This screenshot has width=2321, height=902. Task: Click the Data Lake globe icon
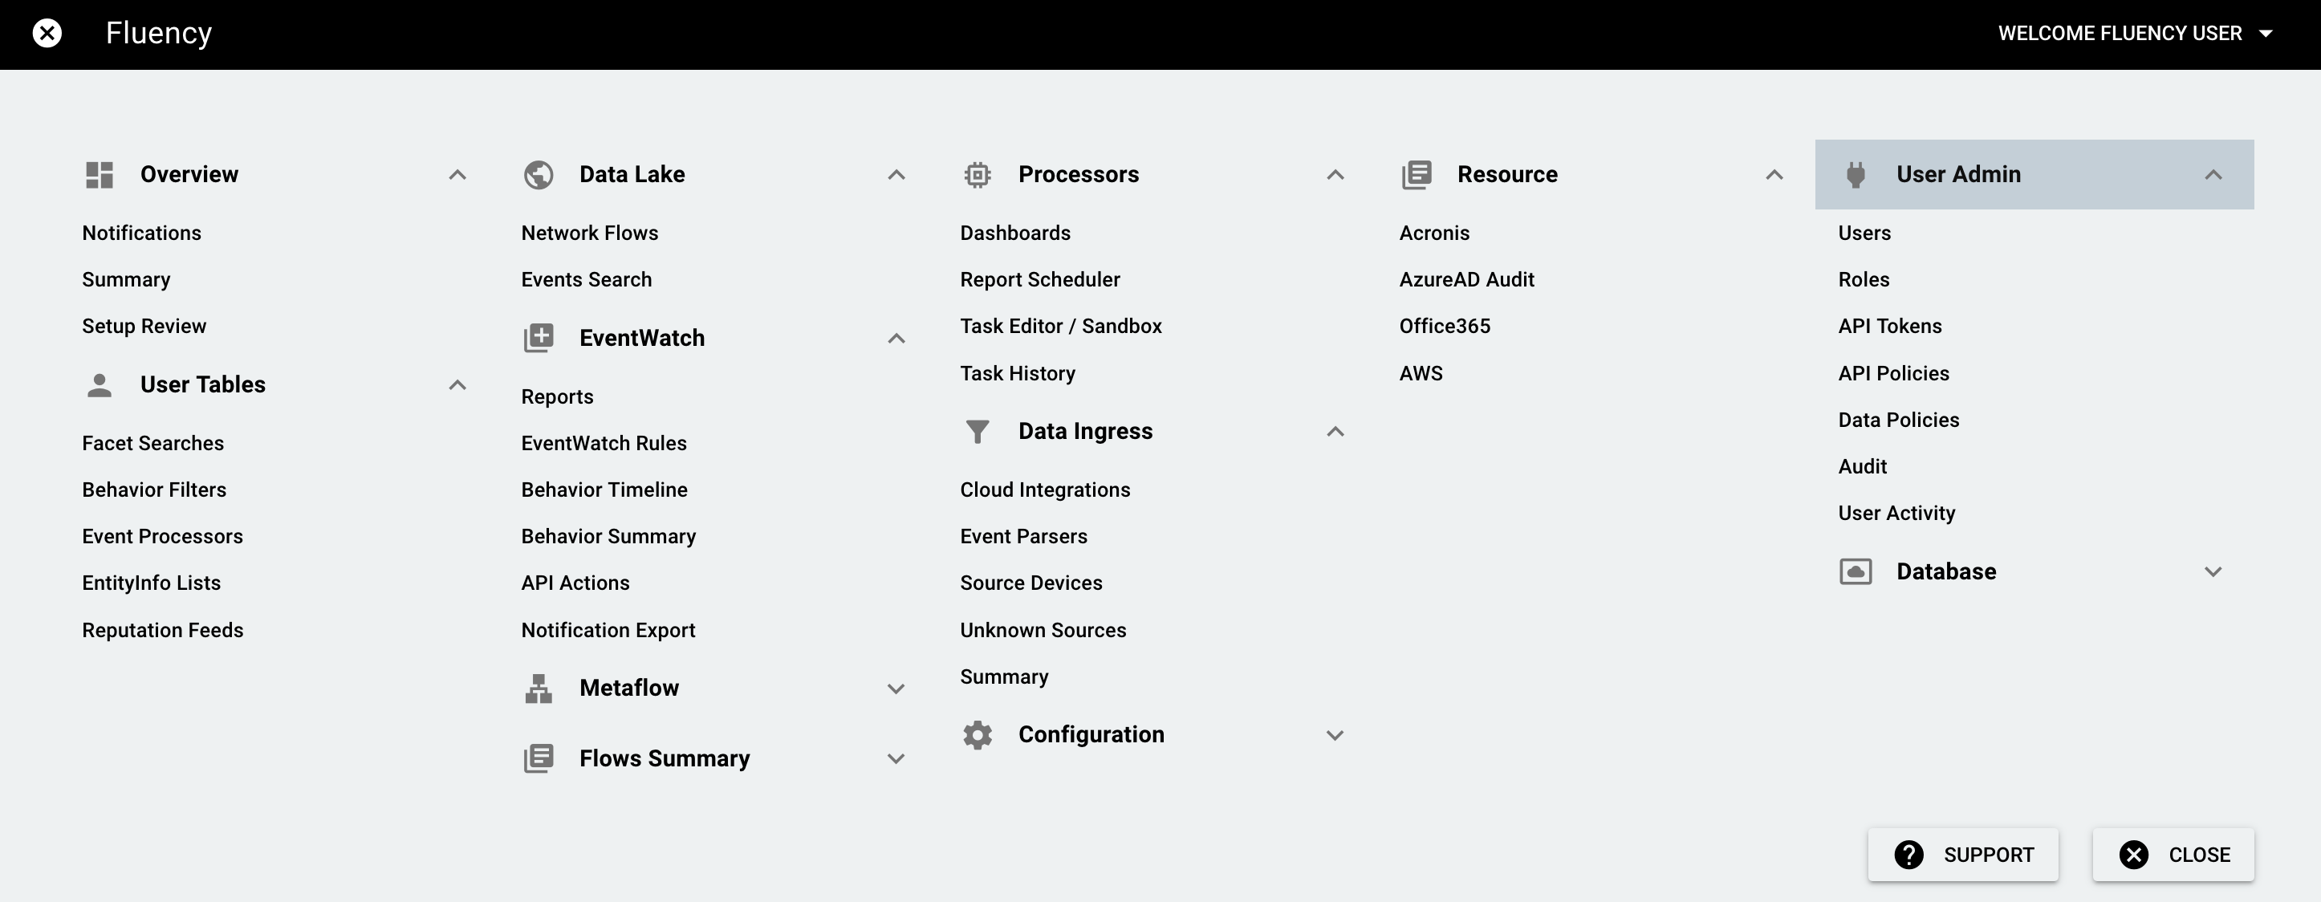pos(539,175)
